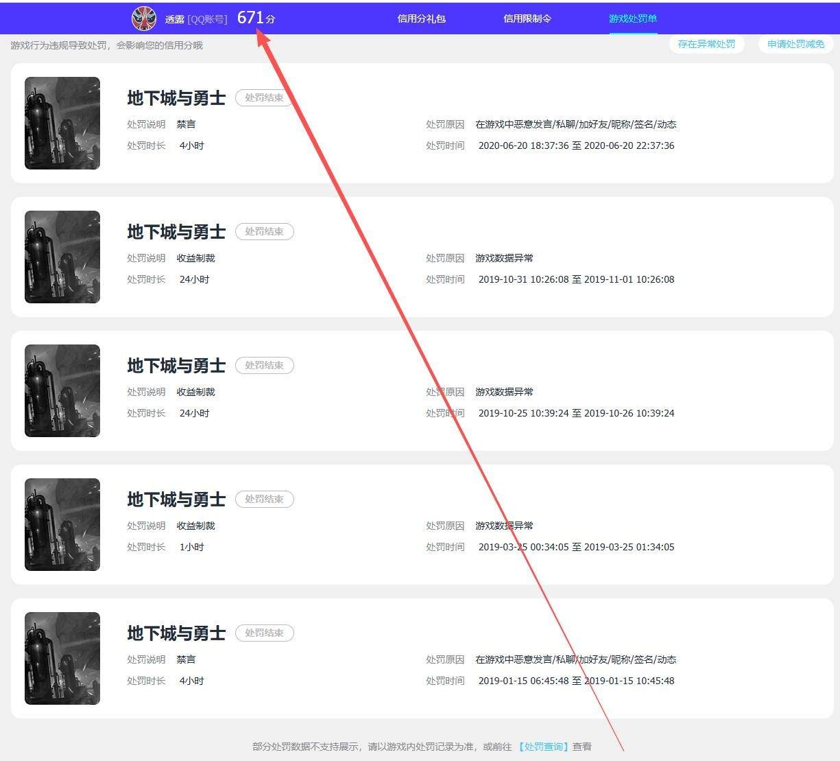This screenshot has height=761, width=840.
Task: Click game thumbnail of 2019-03-25 penalty card
Action: pos(62,524)
